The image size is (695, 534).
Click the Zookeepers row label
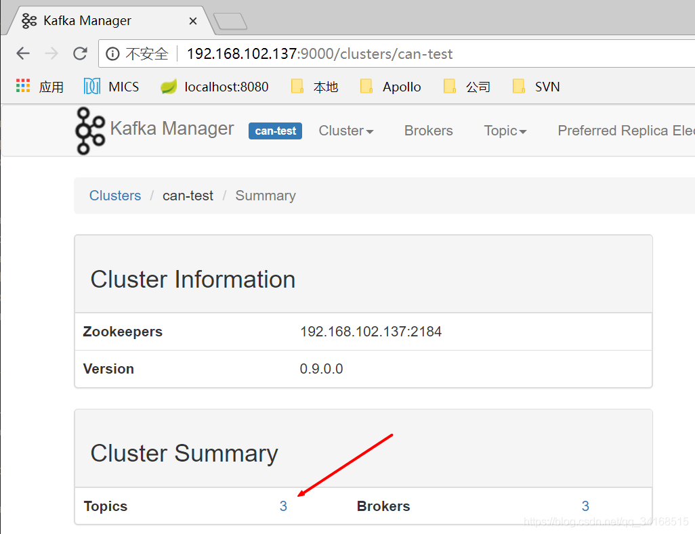pyautogui.click(x=123, y=332)
